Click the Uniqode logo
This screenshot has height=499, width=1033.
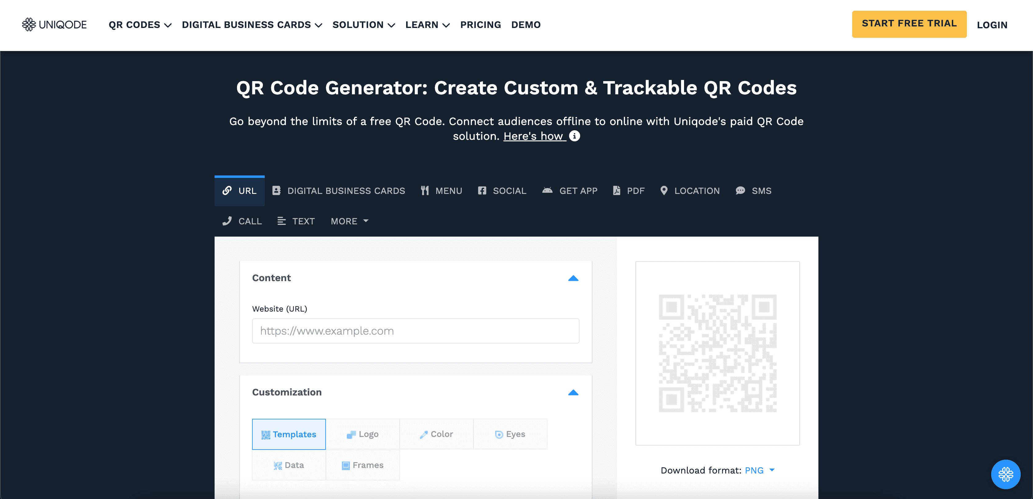tap(54, 25)
